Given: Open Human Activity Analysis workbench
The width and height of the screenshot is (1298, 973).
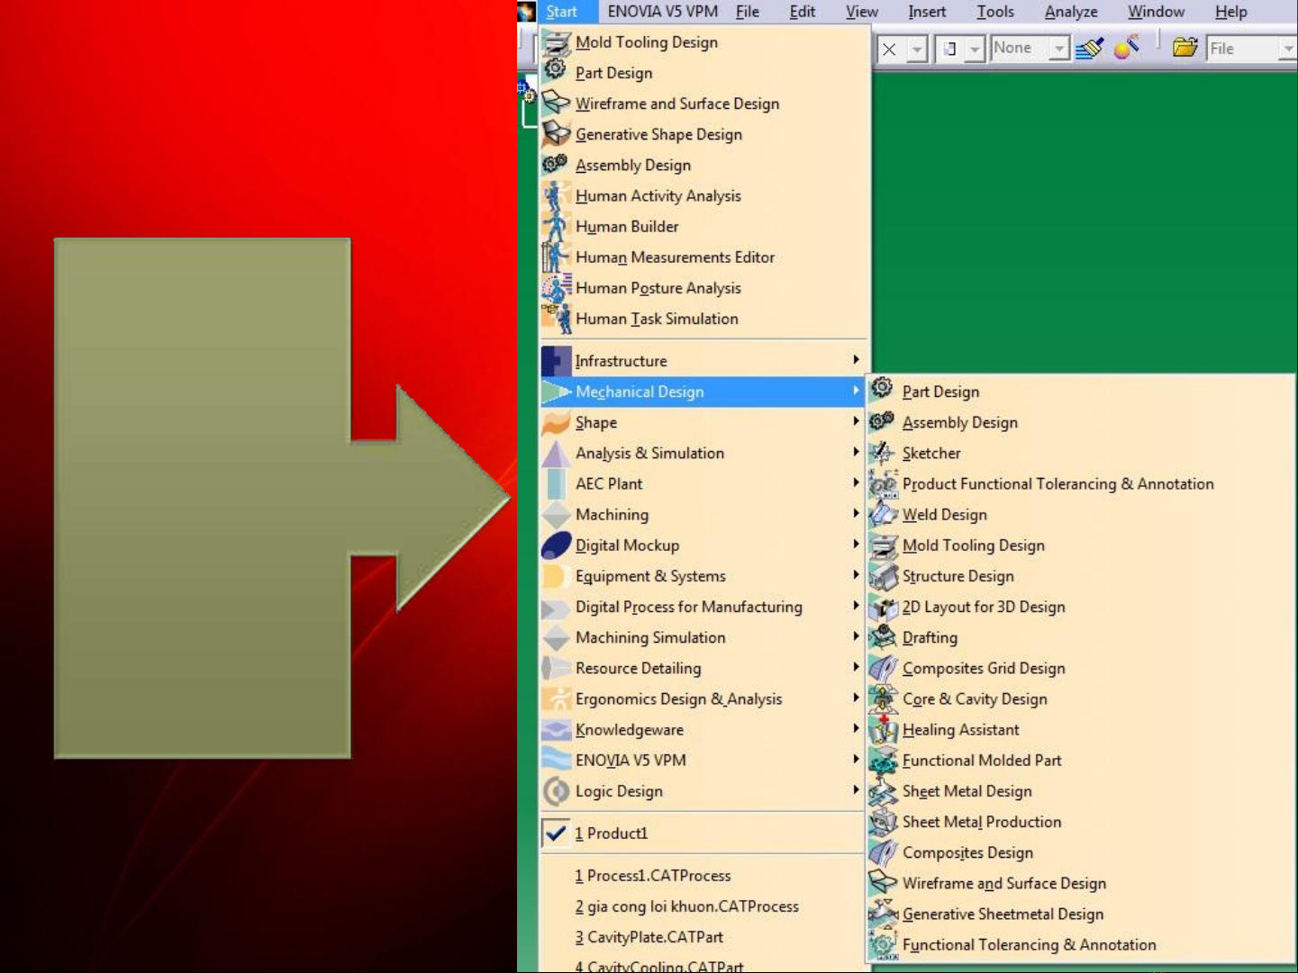Looking at the screenshot, I should (x=704, y=195).
